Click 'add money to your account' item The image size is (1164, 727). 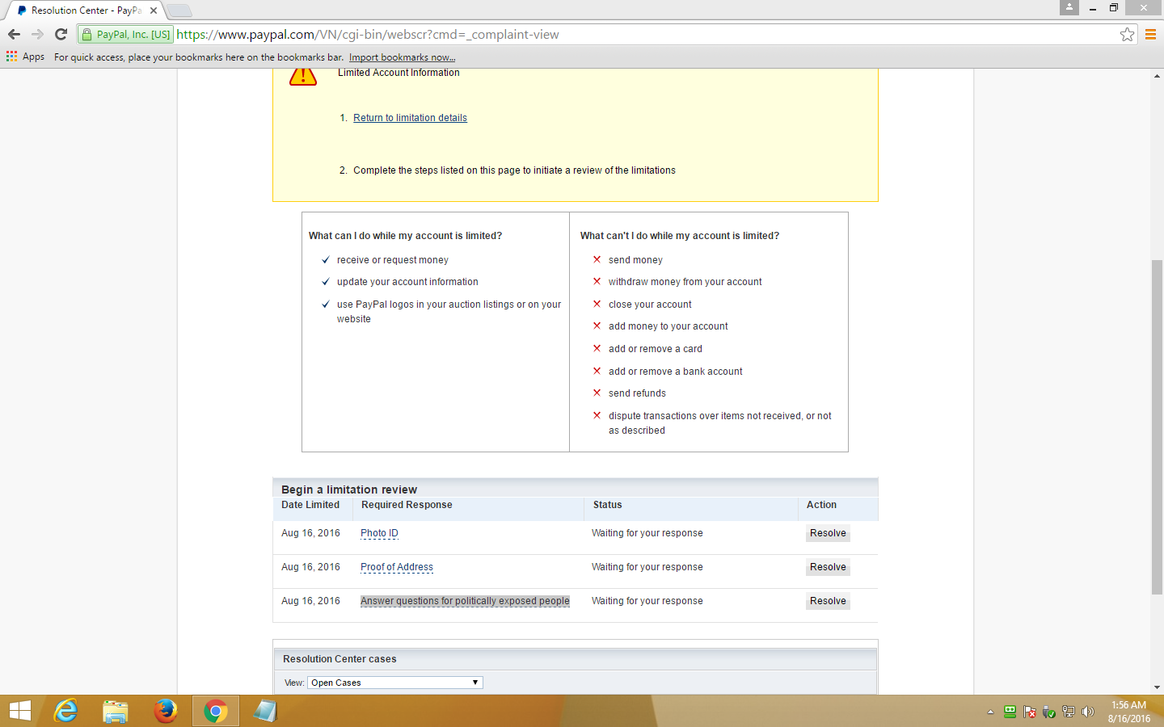pos(668,326)
